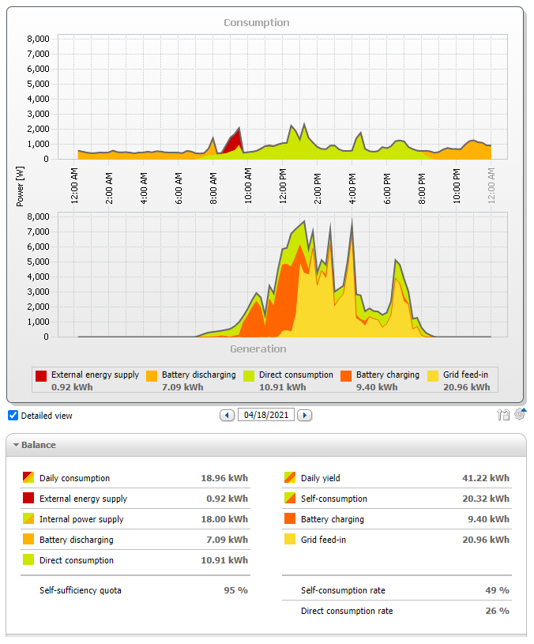Select the Grid feed-in row in Balance
534x644 pixels.
point(395,540)
